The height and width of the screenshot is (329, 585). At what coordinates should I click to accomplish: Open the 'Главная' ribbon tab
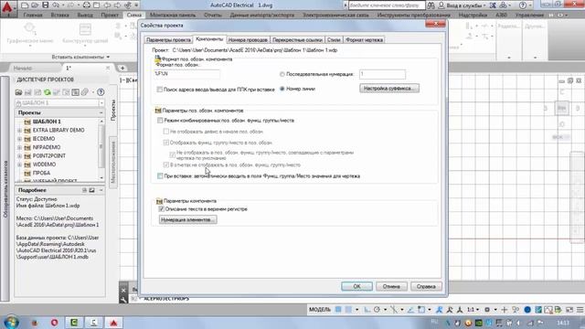pyautogui.click(x=33, y=15)
